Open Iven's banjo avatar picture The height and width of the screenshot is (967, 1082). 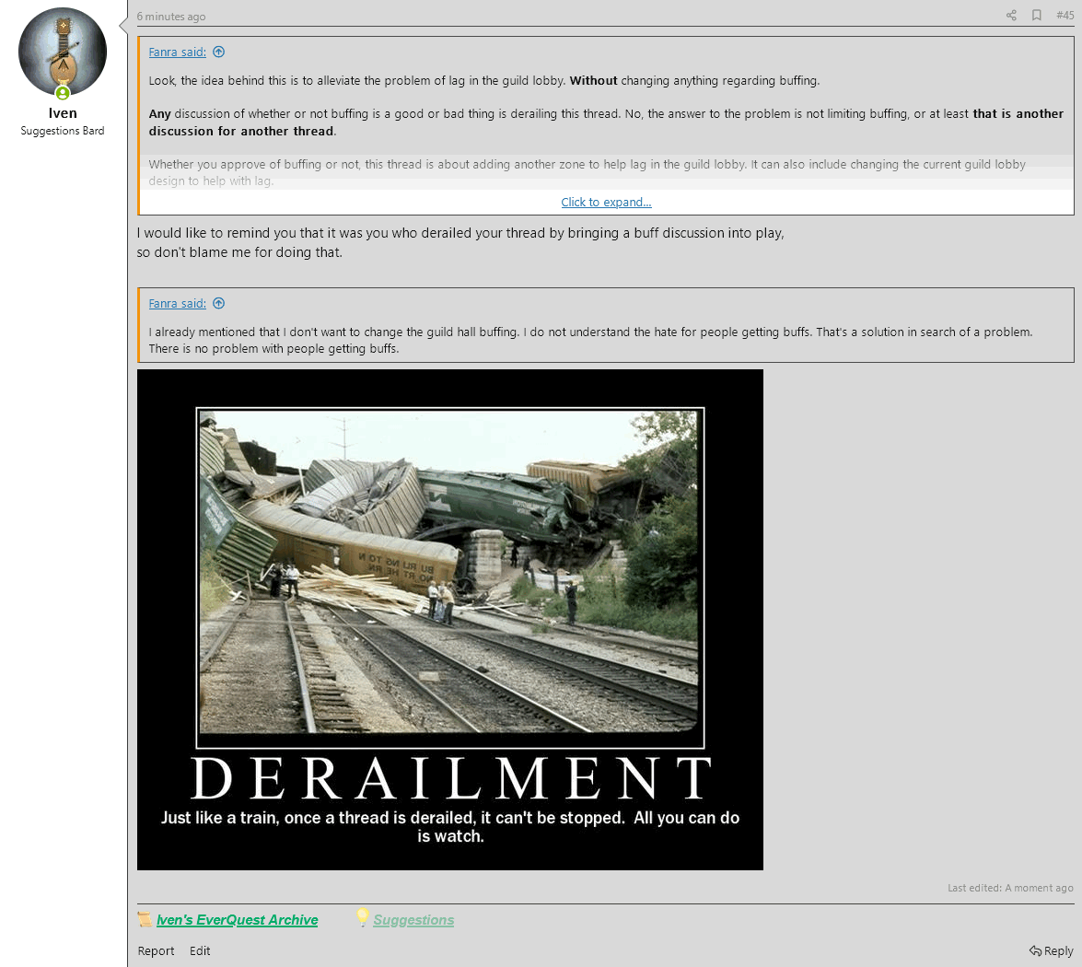click(63, 52)
